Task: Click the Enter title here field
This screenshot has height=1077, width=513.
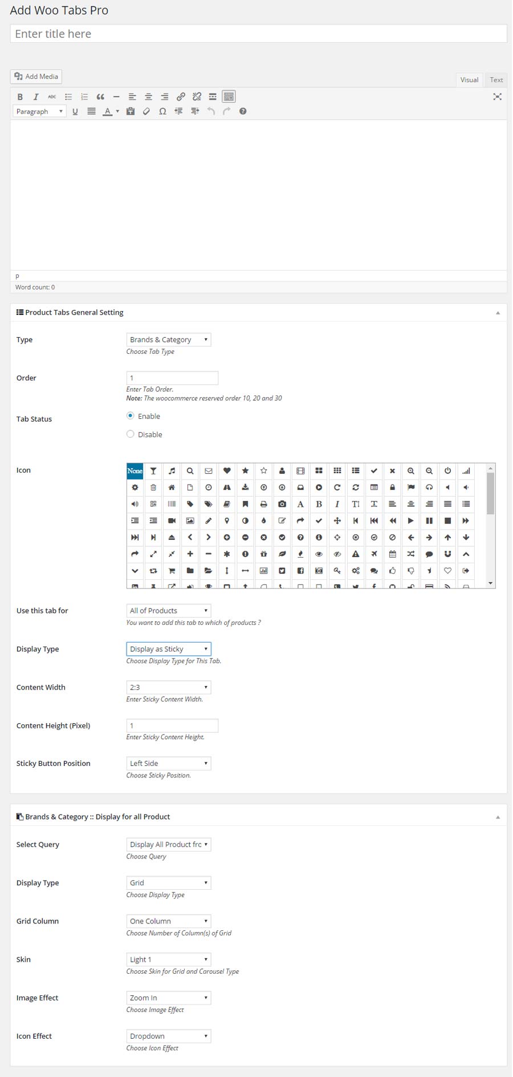Action: click(x=258, y=34)
